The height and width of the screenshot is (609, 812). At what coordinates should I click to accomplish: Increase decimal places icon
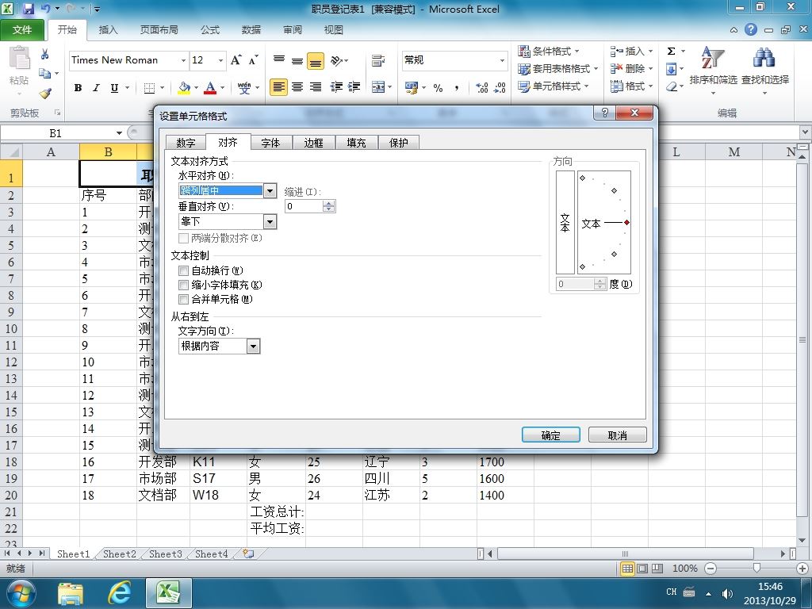pyautogui.click(x=482, y=87)
